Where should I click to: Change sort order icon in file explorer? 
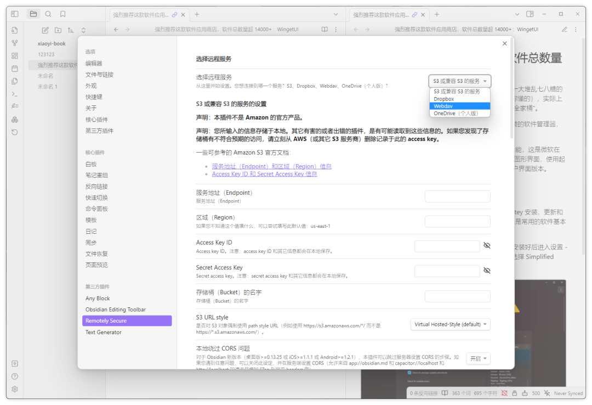tap(71, 30)
